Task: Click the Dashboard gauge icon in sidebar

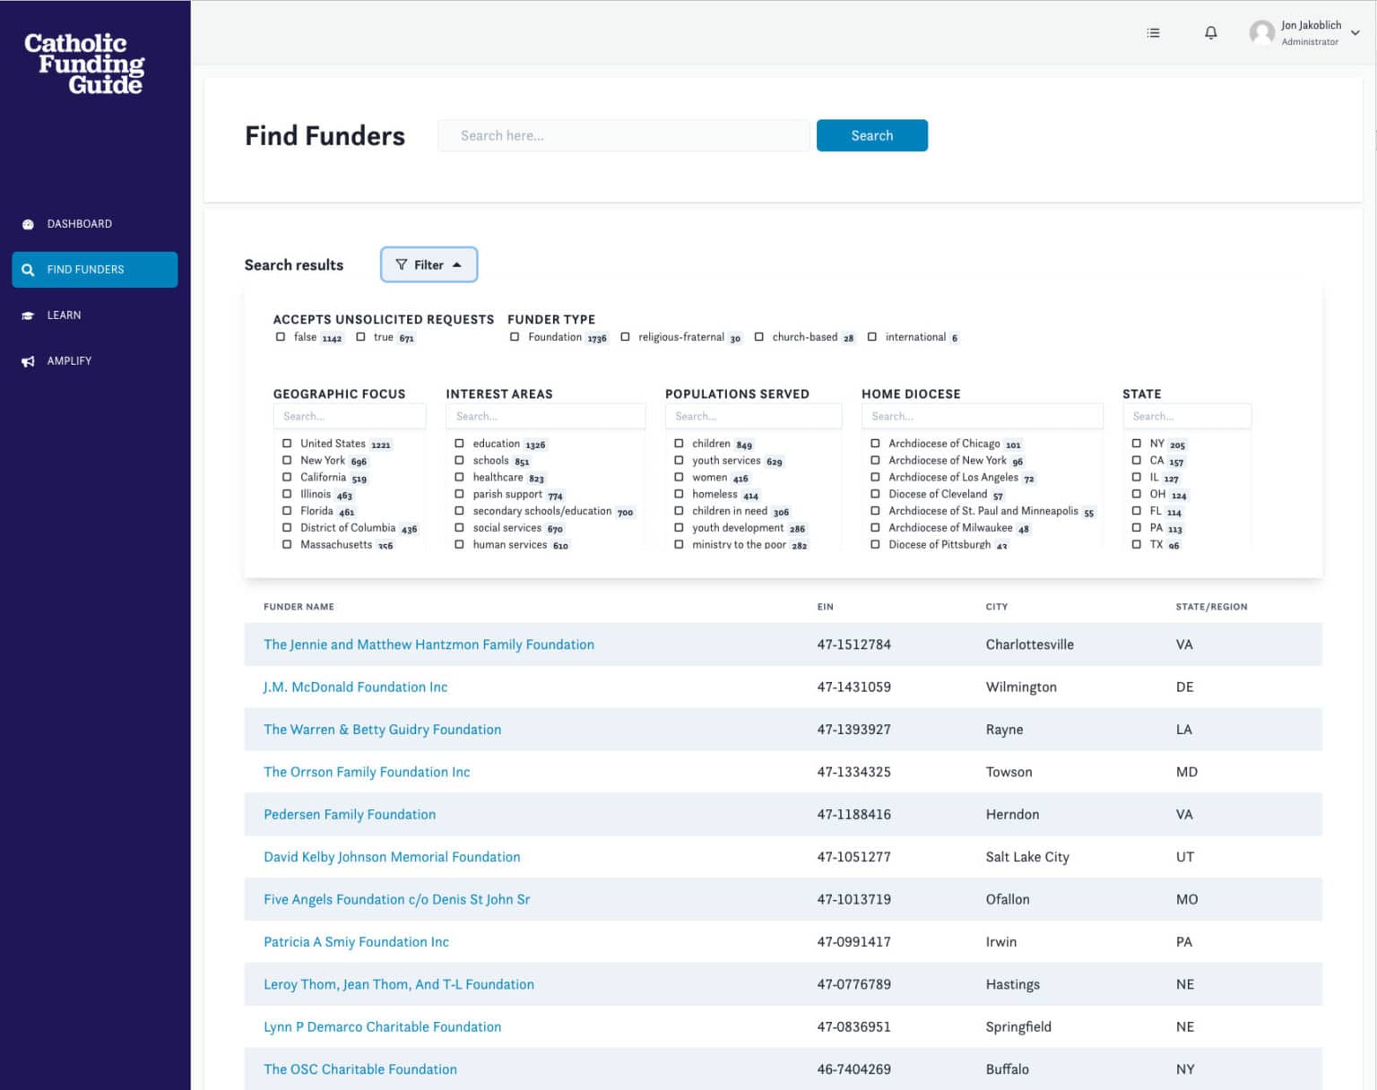Action: click(28, 224)
